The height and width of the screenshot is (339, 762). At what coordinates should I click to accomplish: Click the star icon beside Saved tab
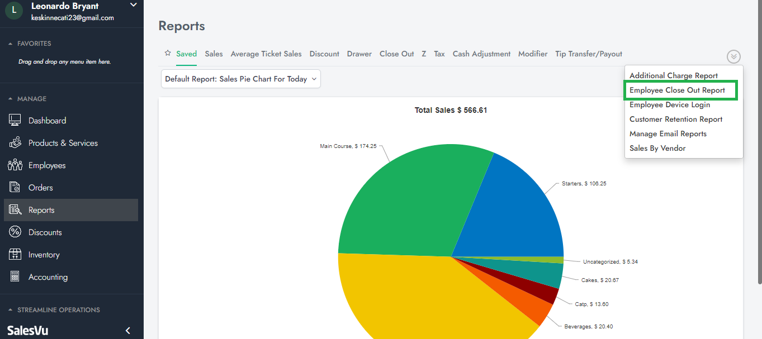click(168, 54)
